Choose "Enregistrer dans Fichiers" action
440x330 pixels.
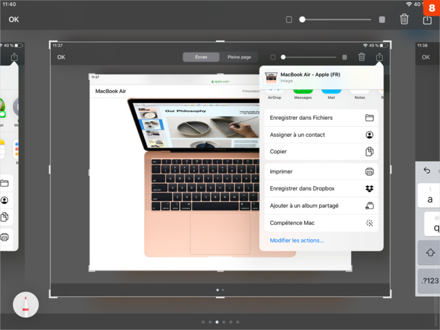click(x=320, y=118)
